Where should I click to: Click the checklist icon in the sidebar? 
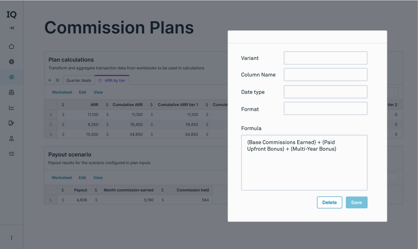(11, 154)
